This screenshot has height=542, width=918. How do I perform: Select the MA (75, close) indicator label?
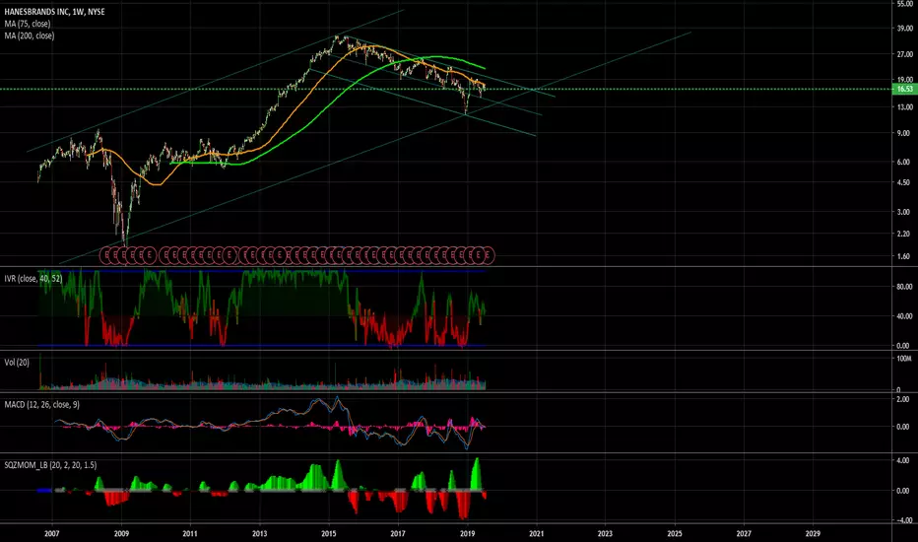[28, 24]
